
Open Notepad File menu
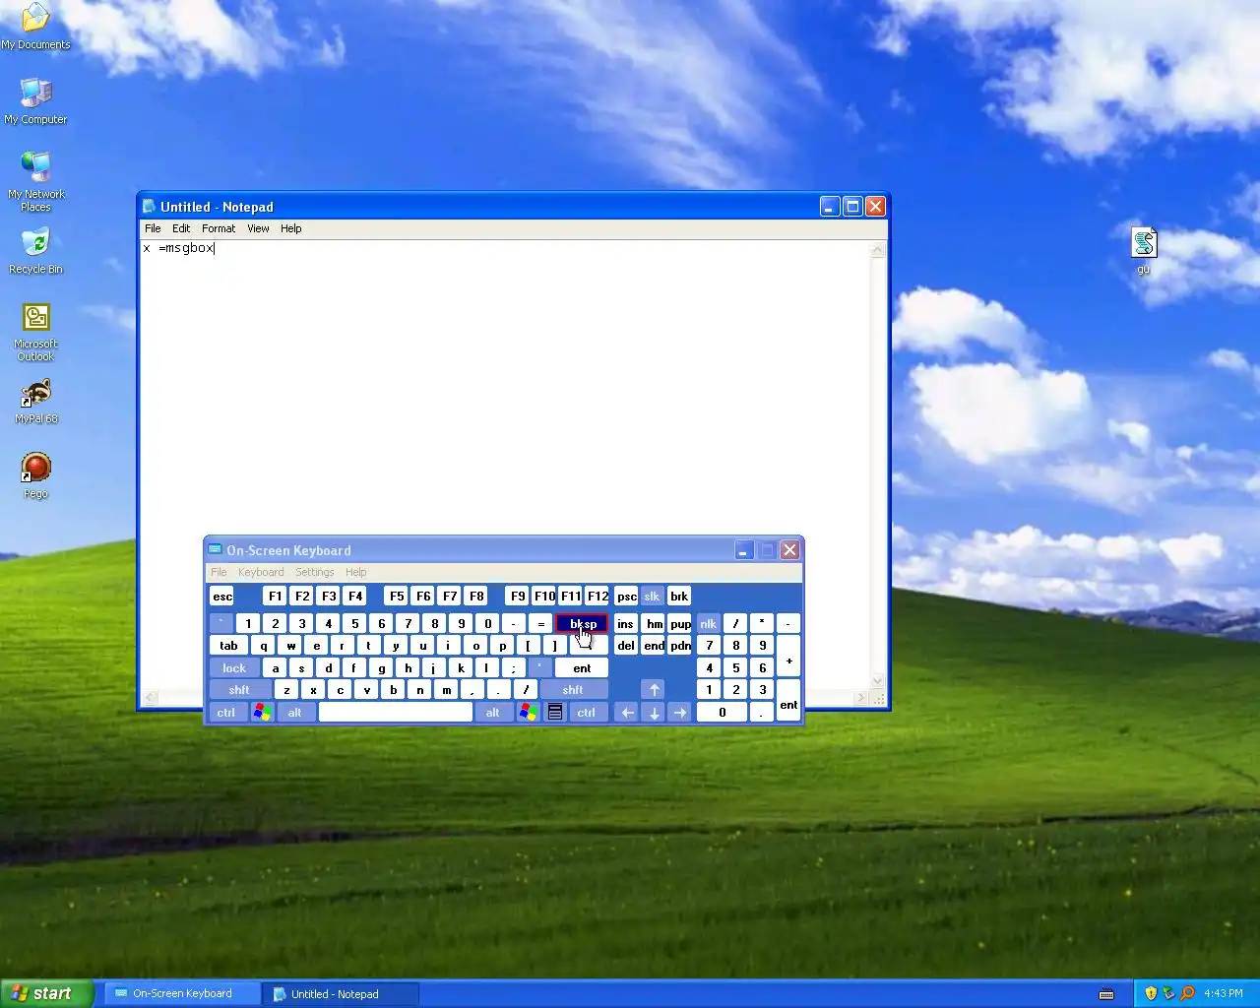coord(153,228)
